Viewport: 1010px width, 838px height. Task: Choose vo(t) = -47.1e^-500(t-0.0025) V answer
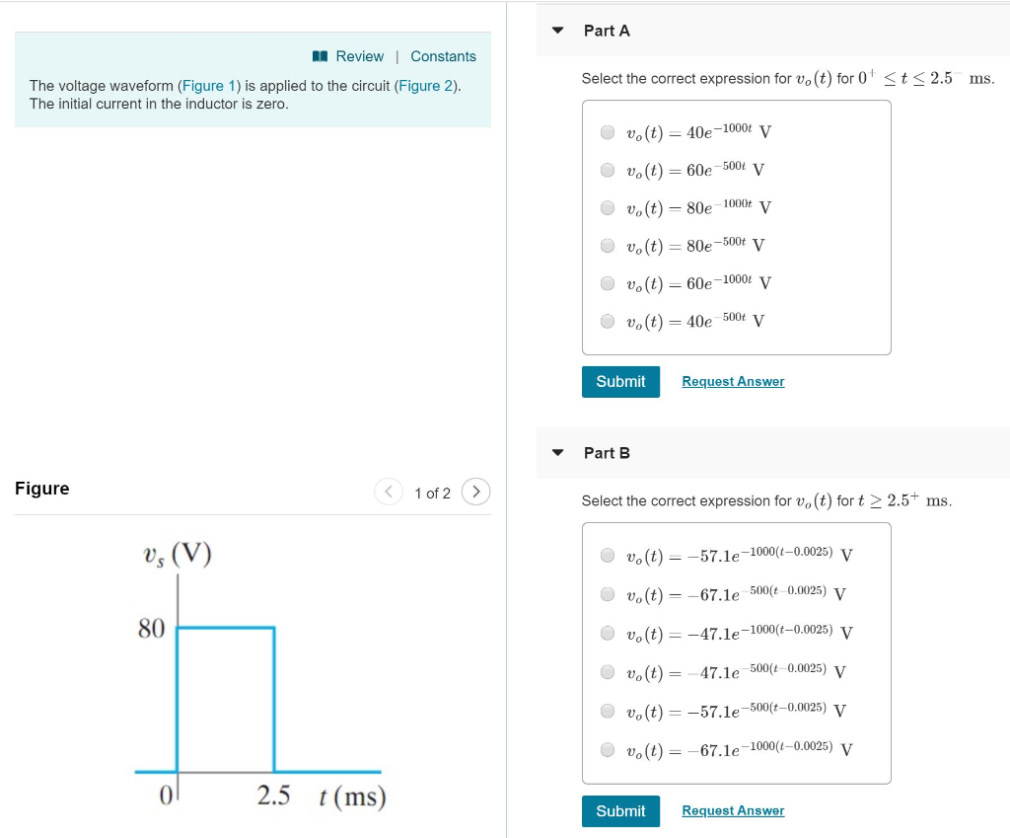pos(608,672)
